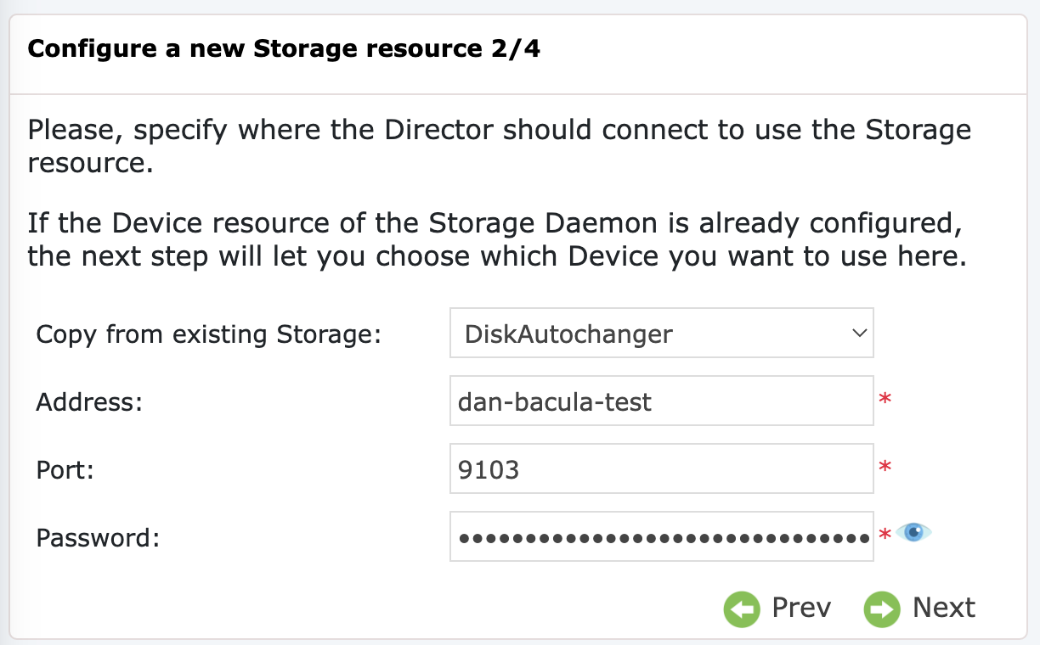
Task: Click into the masked Password field
Action: (x=662, y=536)
